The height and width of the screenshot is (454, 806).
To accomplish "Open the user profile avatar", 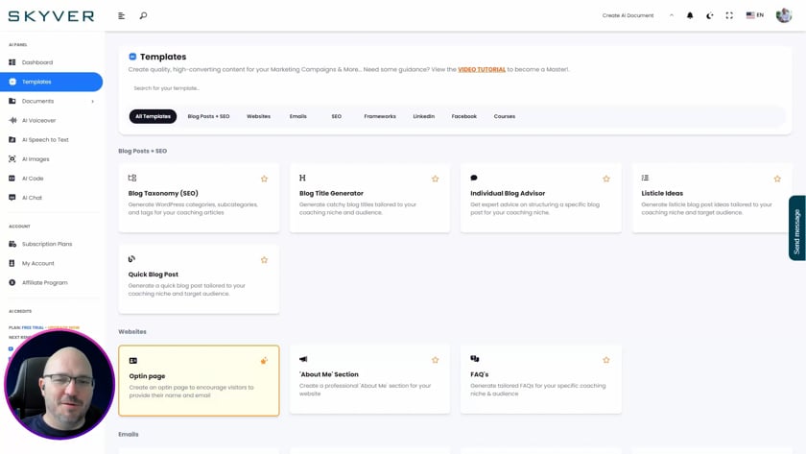I will 784,15.
